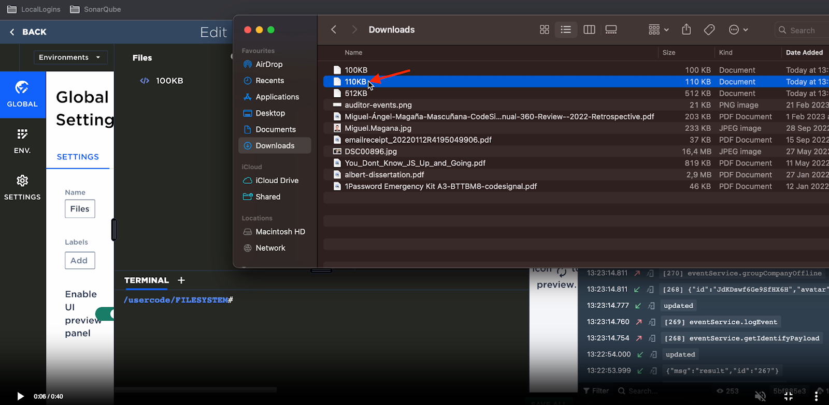Sort files by Date Added column header
829x405 pixels.
pyautogui.click(x=804, y=52)
